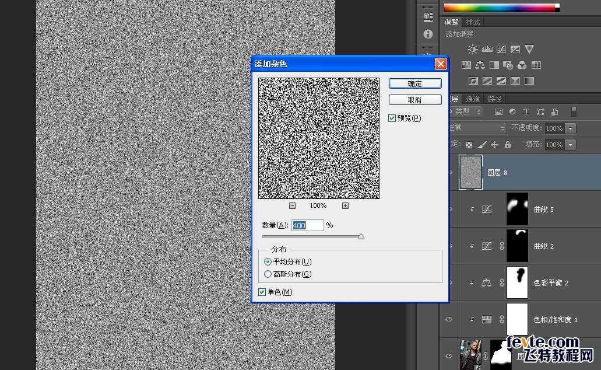This screenshot has width=601, height=370.
Task: Filter layers by pixel layers
Action: tap(498, 111)
